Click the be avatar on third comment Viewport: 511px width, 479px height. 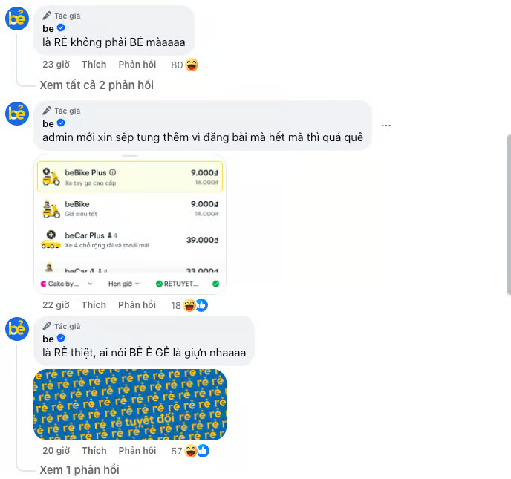(17, 329)
